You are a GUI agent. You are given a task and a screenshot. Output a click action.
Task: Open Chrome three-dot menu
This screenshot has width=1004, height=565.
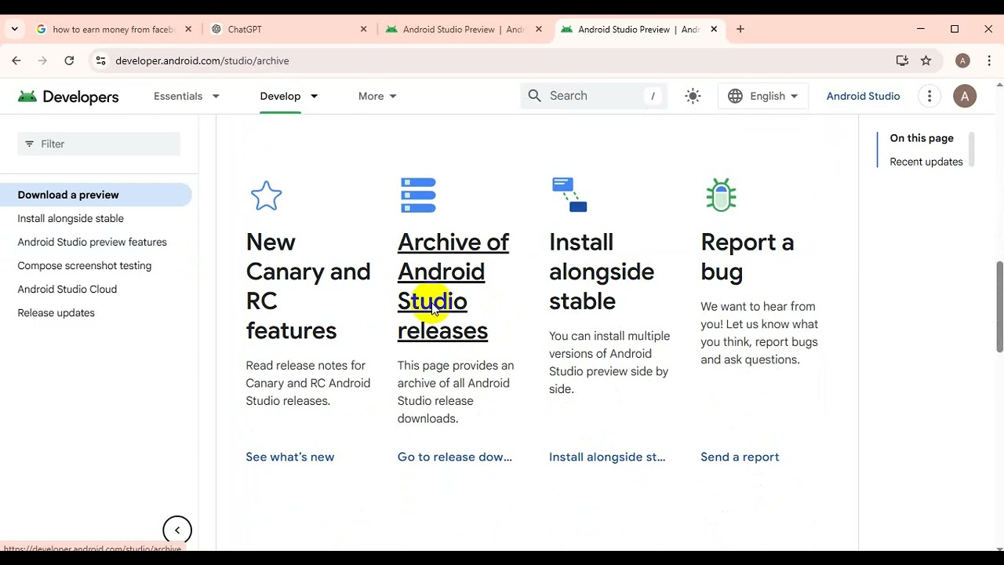[x=988, y=60]
